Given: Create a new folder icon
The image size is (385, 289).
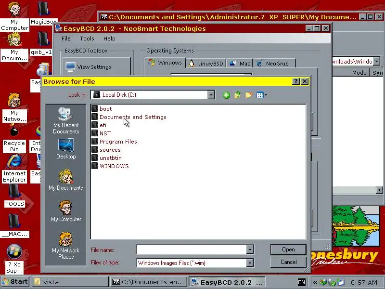Looking at the screenshot, I should click(248, 95).
